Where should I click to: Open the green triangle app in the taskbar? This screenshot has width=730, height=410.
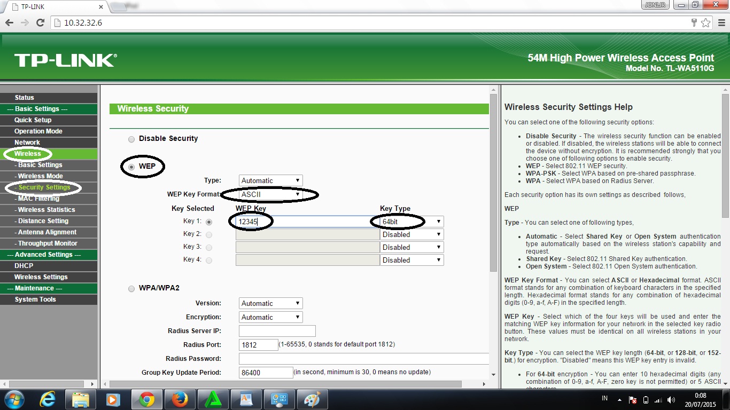213,399
